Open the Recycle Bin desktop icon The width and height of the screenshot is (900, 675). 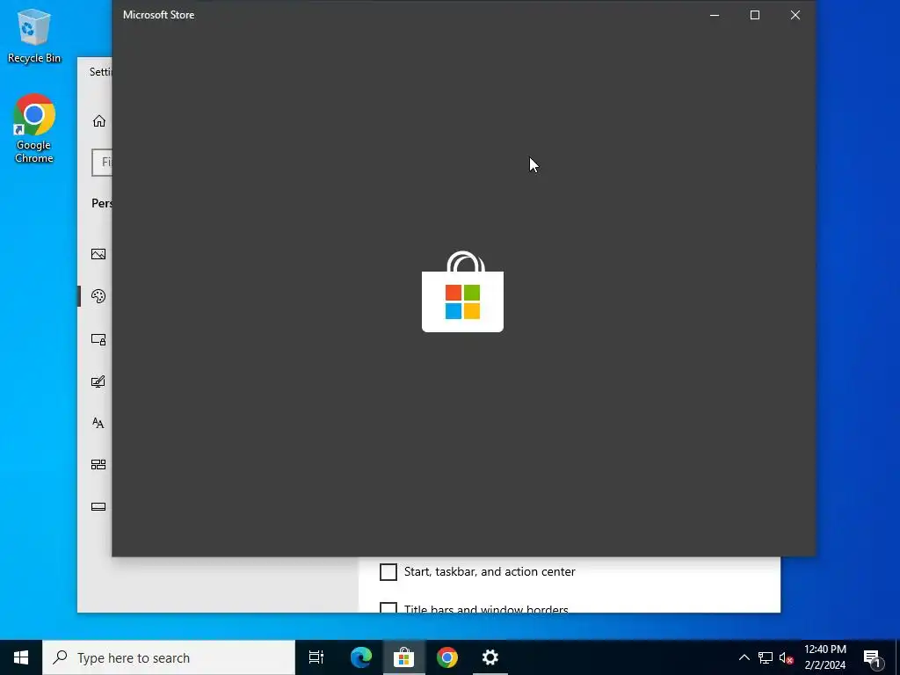coord(34,35)
